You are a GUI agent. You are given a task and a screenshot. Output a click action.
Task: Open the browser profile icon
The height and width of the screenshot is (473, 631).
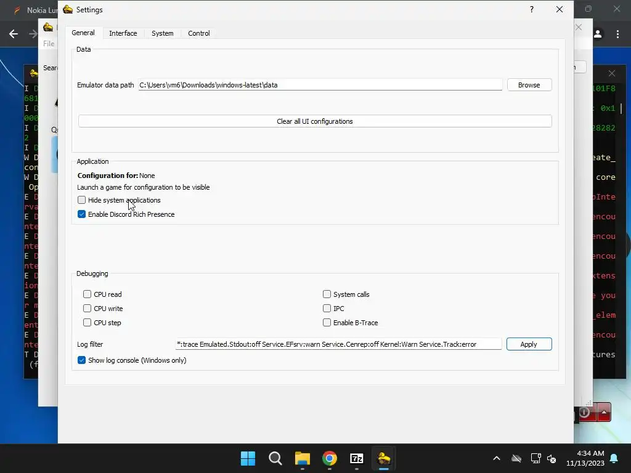(x=598, y=34)
